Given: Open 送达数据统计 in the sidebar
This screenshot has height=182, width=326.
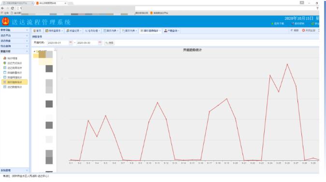Looking at the screenshot, I should tap(13, 87).
